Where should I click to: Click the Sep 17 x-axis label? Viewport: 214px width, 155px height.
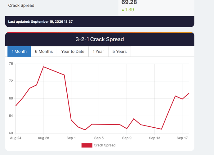click(182, 138)
